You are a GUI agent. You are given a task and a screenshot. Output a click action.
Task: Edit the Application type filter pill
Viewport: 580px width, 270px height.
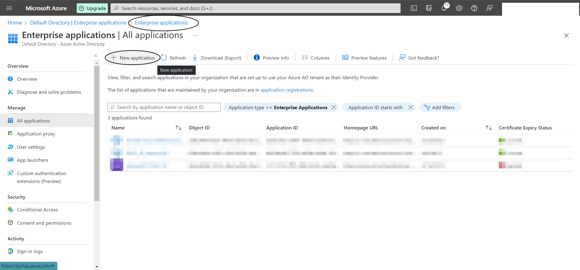[278, 107]
